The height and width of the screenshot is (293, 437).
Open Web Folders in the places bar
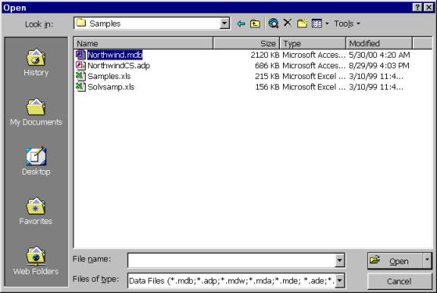[36, 261]
